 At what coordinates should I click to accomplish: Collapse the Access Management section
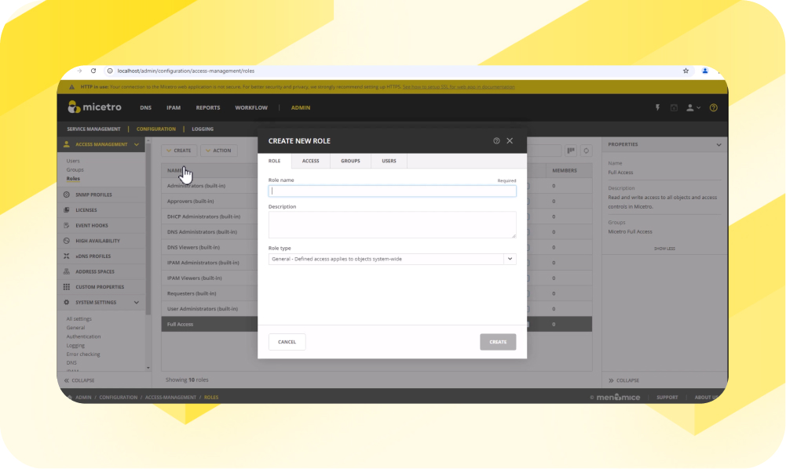pos(137,144)
